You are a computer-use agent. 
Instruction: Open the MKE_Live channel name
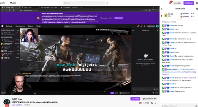[17, 99]
